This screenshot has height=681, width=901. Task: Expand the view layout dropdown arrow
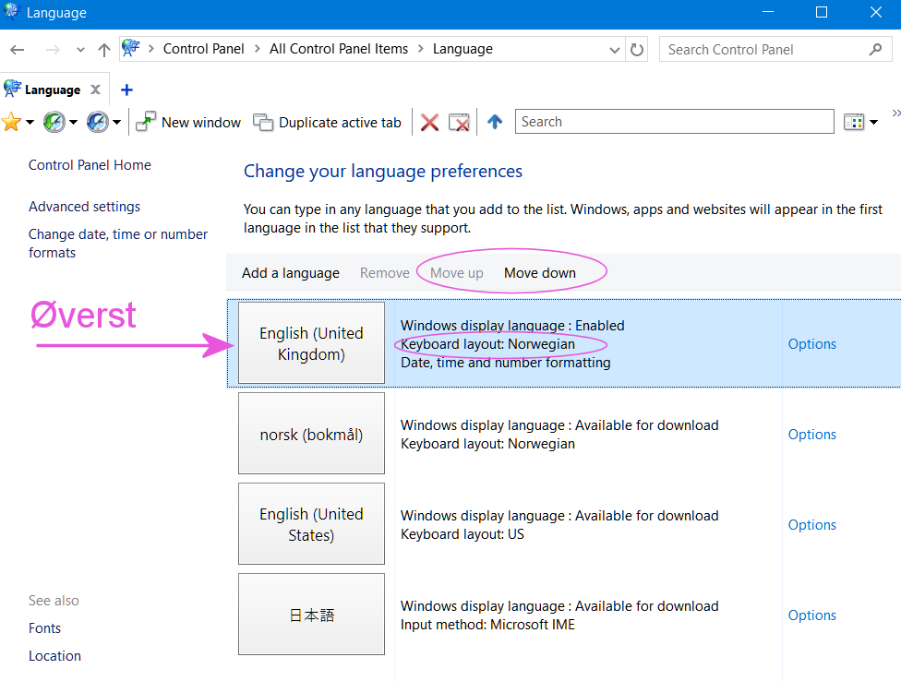coord(873,122)
